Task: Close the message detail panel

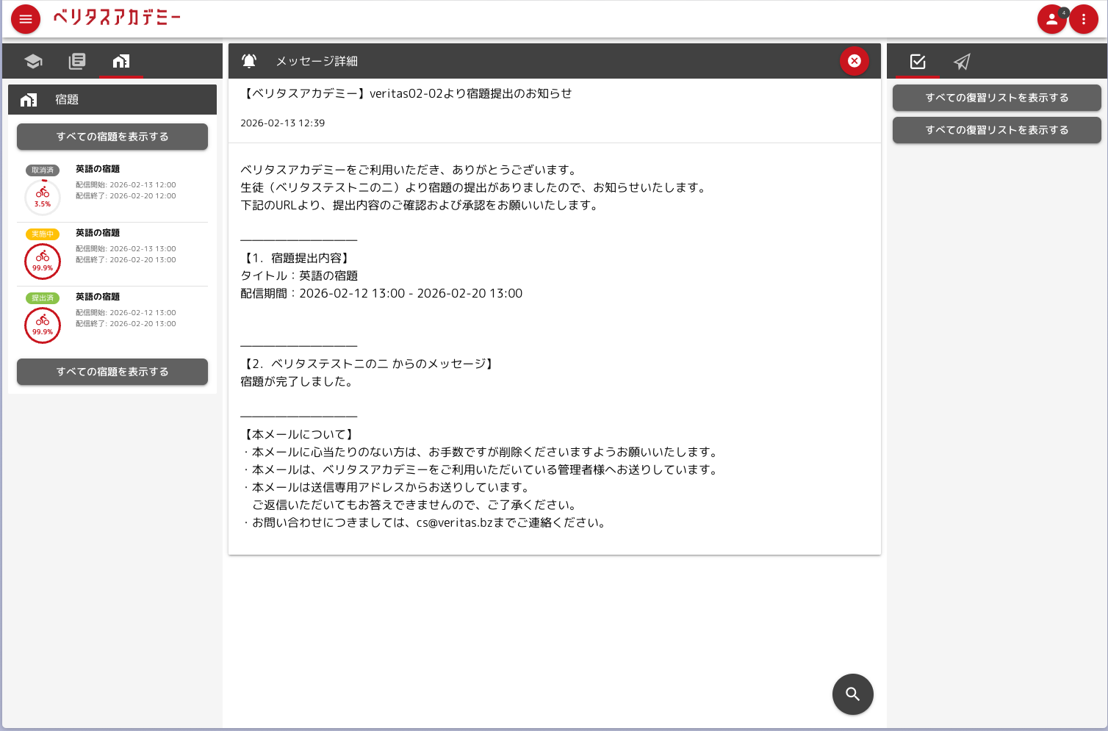Action: tap(854, 61)
